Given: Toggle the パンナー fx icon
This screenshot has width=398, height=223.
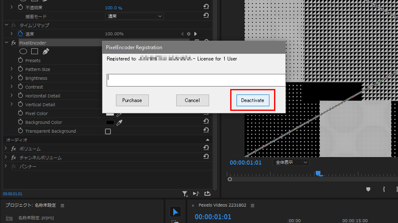Looking at the screenshot, I should tap(14, 166).
